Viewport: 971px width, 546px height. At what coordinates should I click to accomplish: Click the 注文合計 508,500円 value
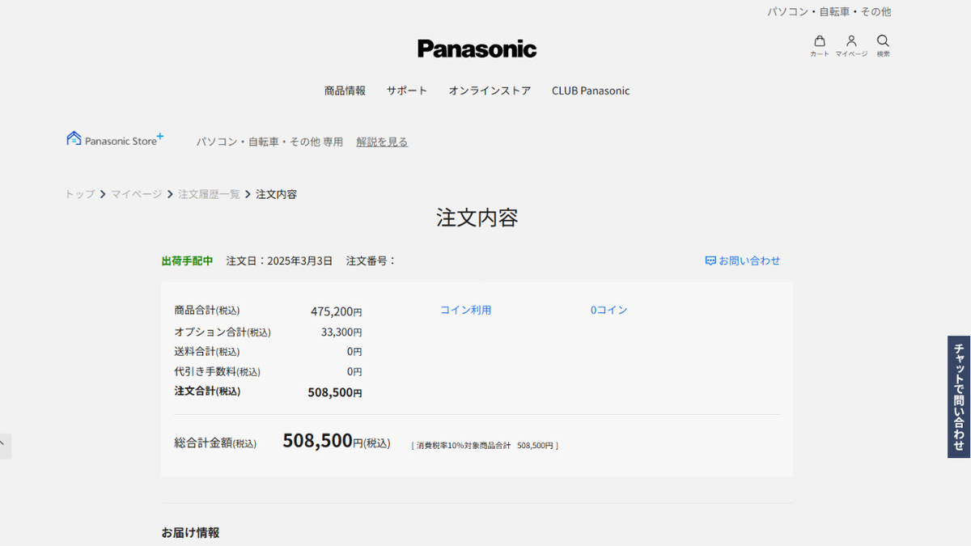[x=335, y=392]
